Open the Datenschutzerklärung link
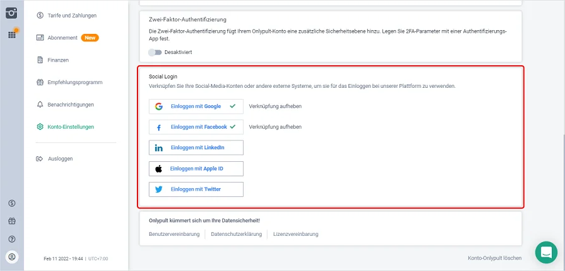Viewport: 565px width, 271px height. (x=235, y=234)
